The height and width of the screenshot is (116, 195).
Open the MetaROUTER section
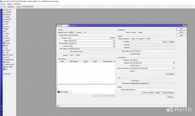[x=9, y=59]
